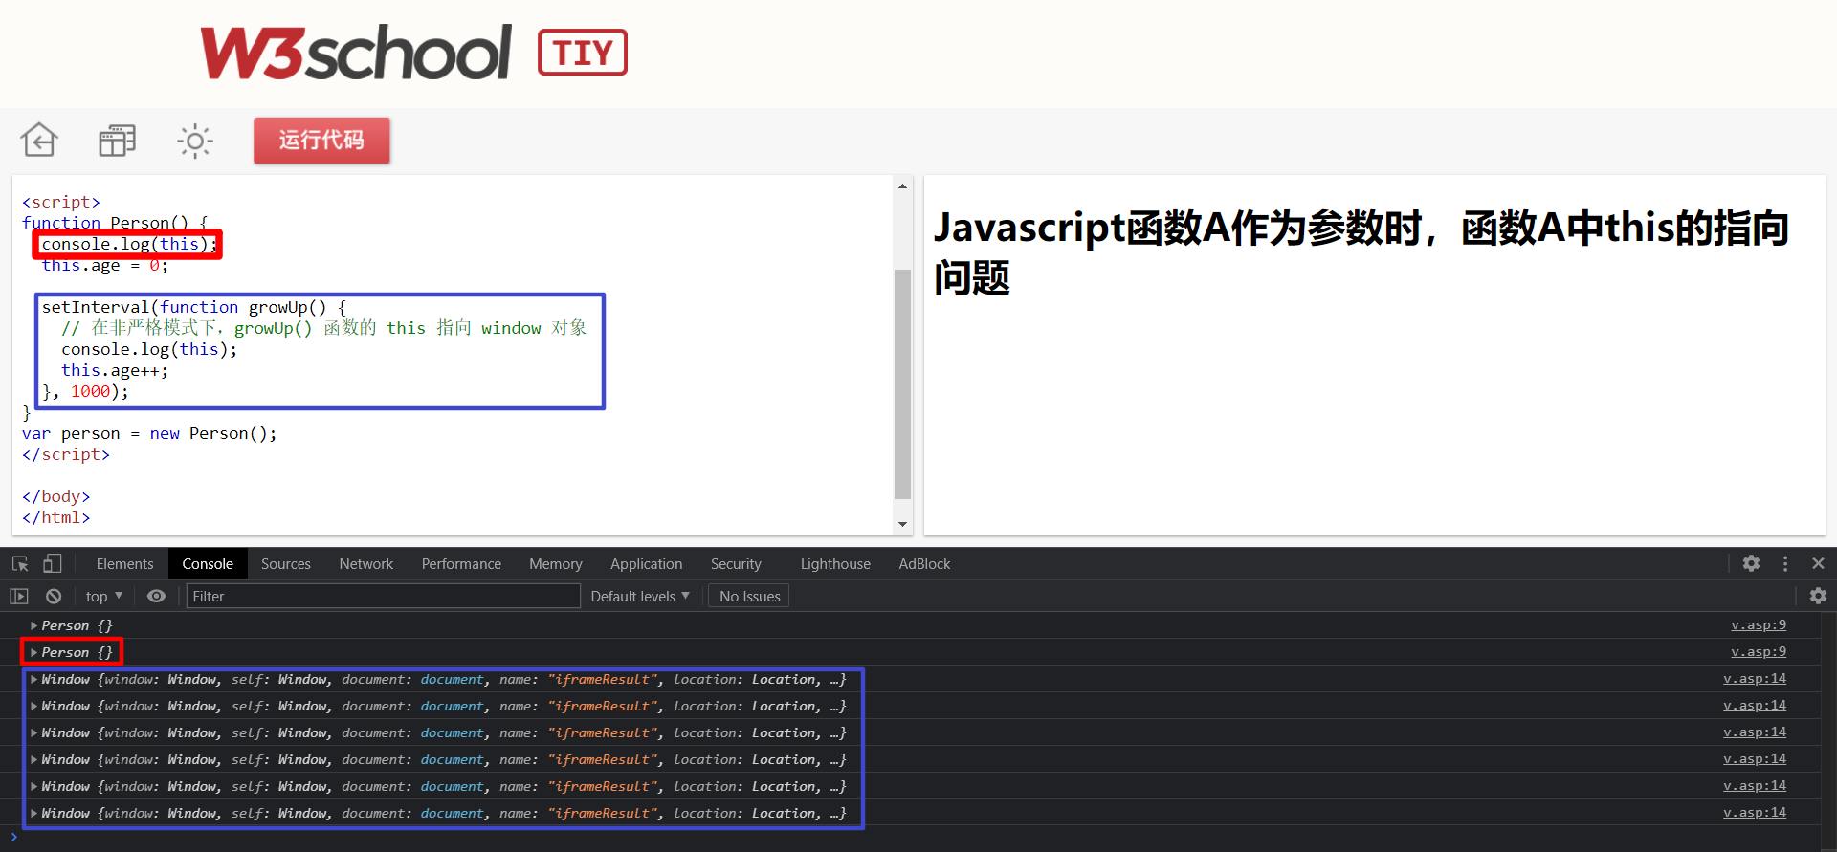
Task: Clear the console with the ban icon
Action: coord(54,597)
